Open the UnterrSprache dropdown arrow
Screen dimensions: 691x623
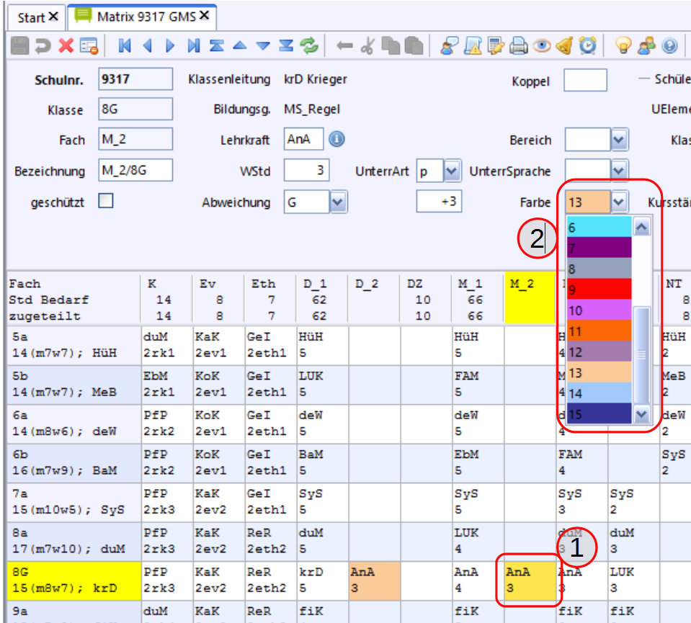[x=619, y=171]
